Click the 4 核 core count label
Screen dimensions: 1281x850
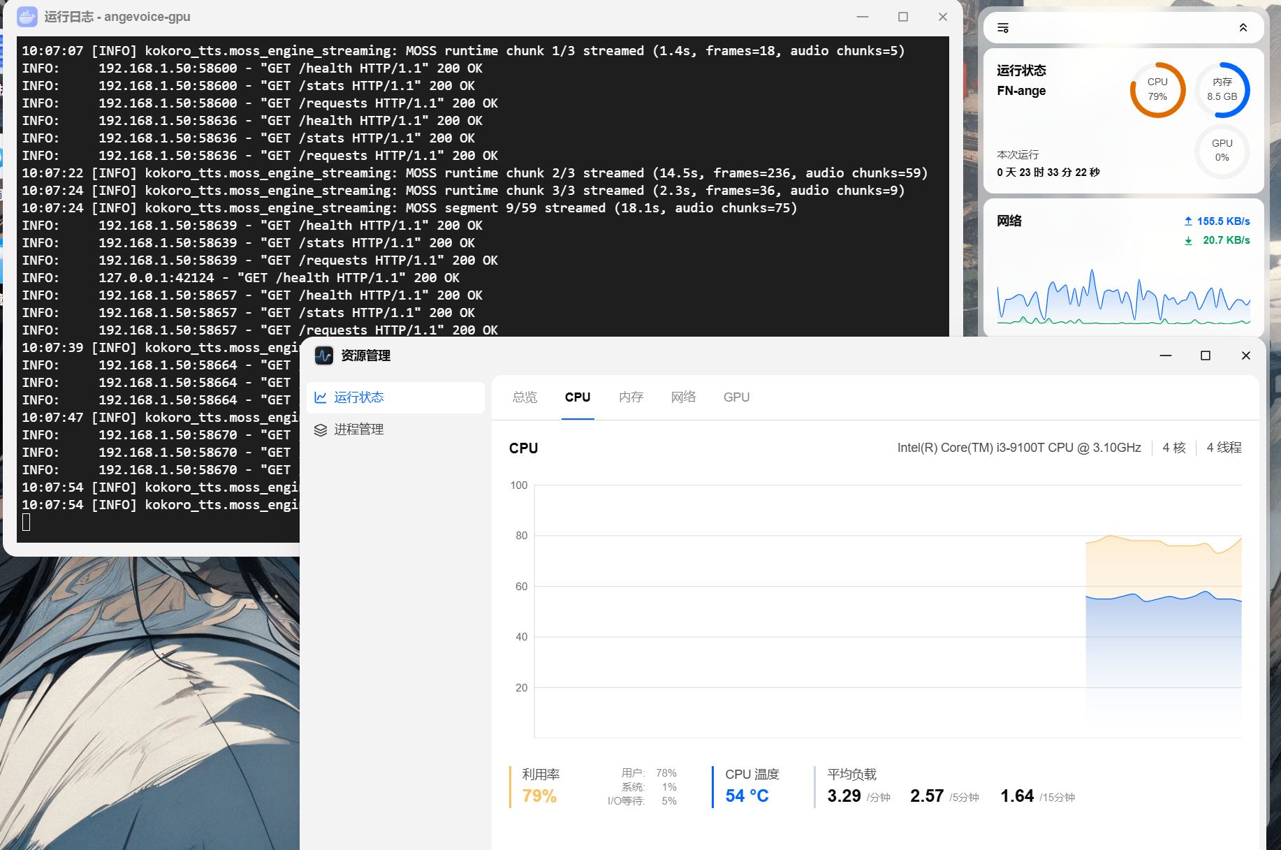(x=1174, y=448)
